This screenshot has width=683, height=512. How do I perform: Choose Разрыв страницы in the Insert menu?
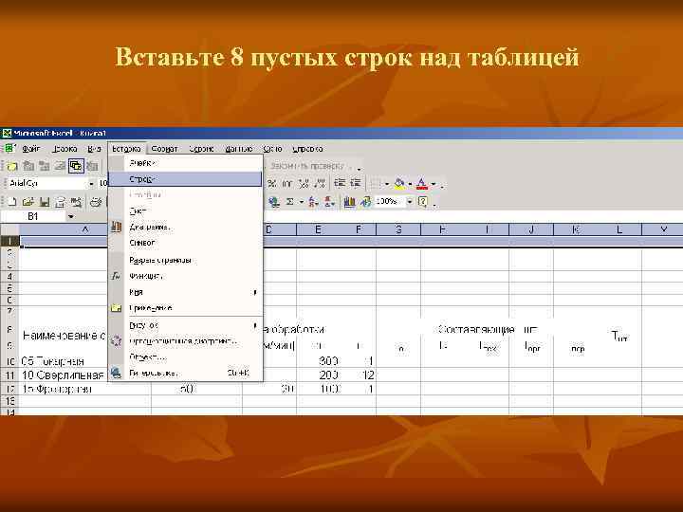(185, 261)
